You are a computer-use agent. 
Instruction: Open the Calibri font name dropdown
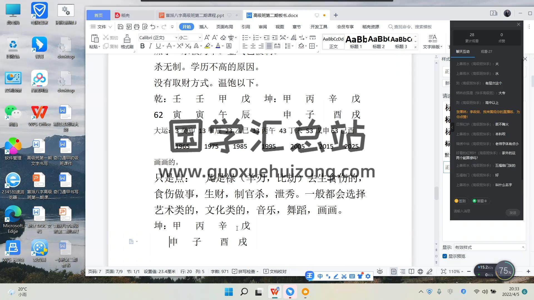[176, 37]
